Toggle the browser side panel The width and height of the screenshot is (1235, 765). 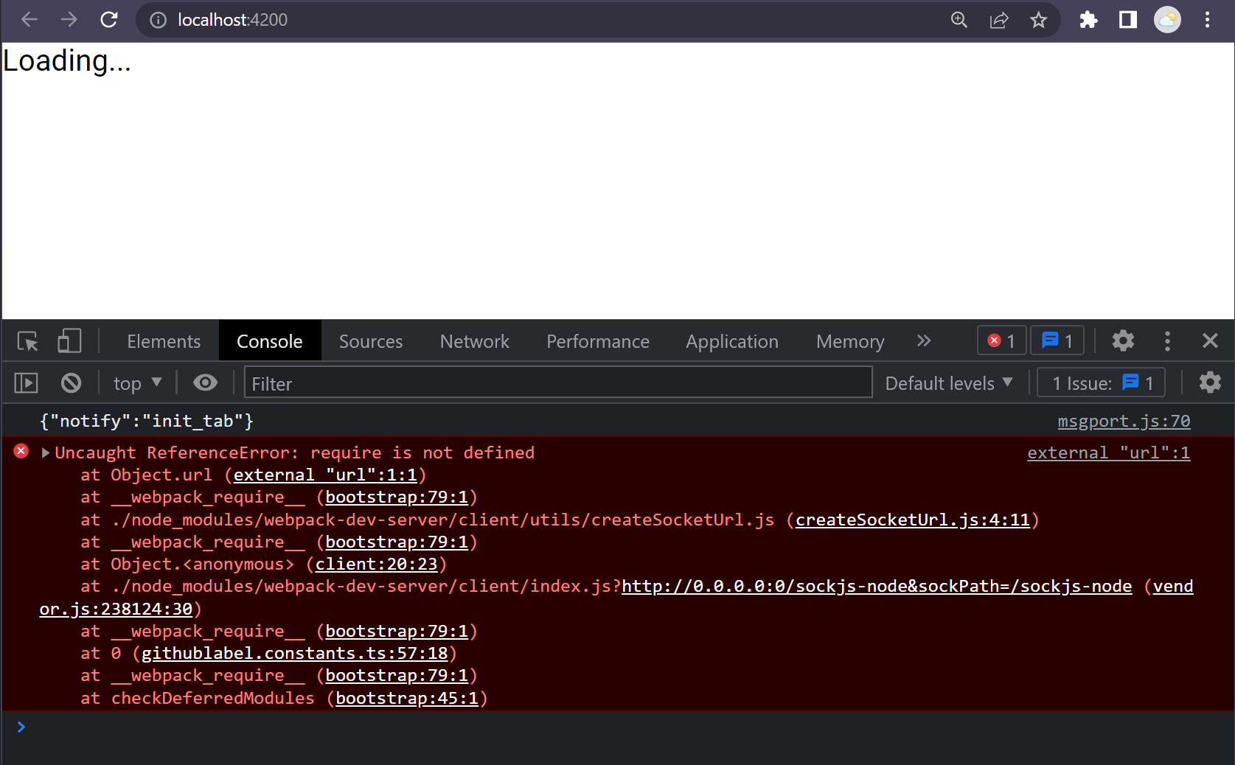[1128, 20]
